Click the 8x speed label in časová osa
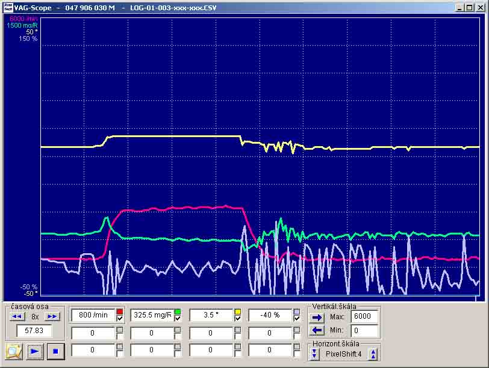Screen dimensions: 489x368 [x=35, y=317]
